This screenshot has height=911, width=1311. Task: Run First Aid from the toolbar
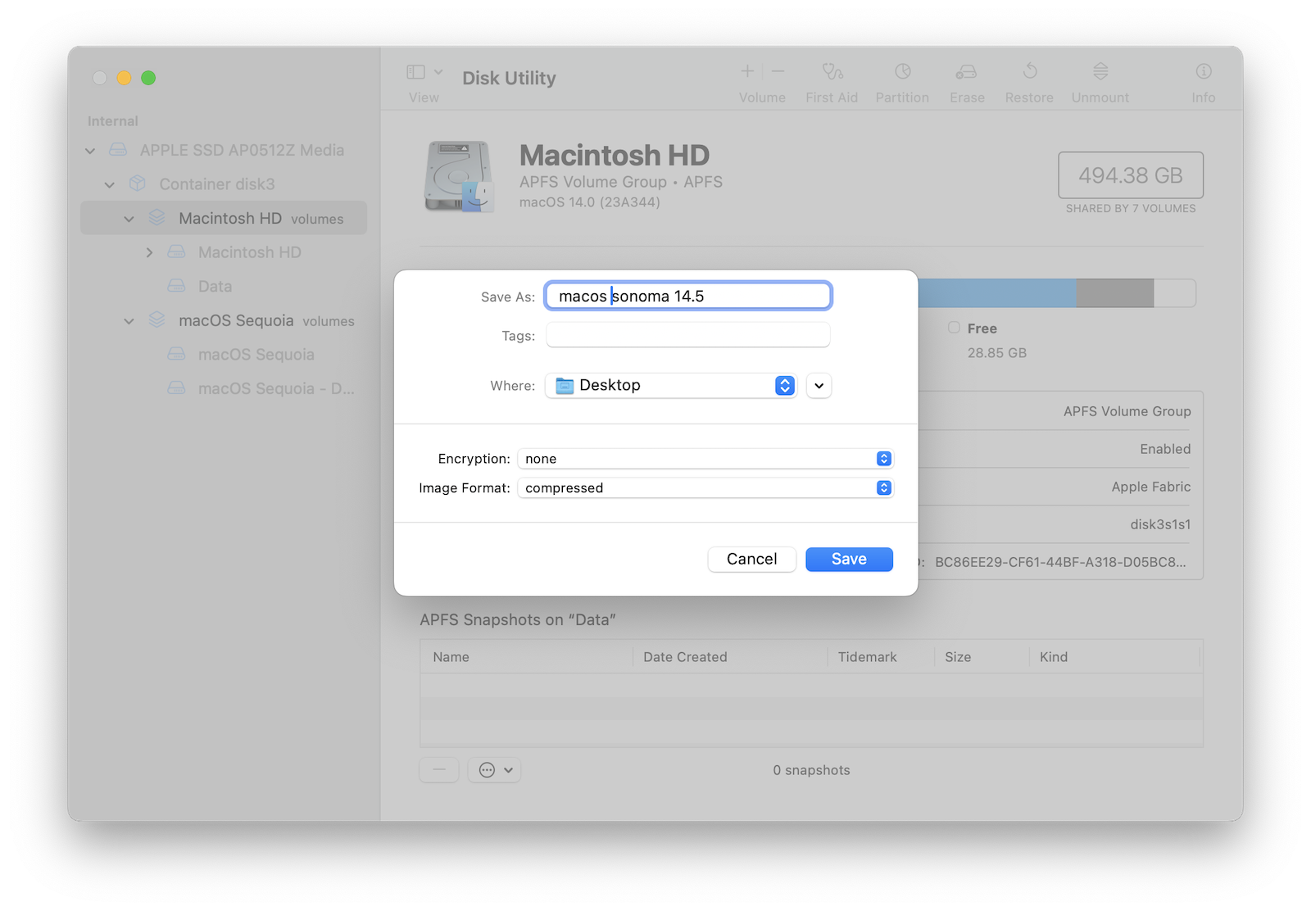(832, 72)
